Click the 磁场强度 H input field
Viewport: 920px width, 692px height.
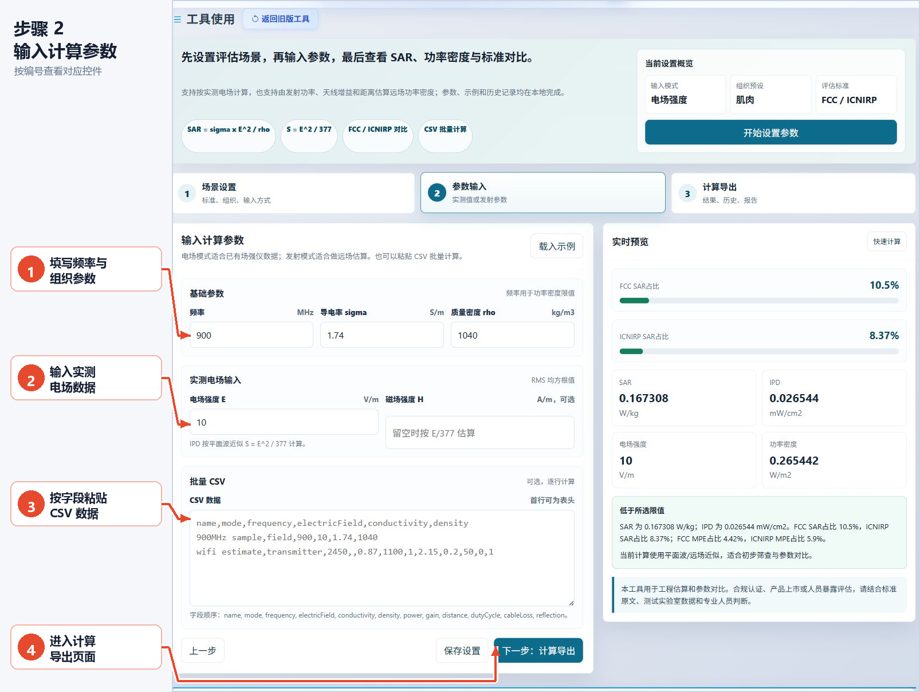pos(480,433)
